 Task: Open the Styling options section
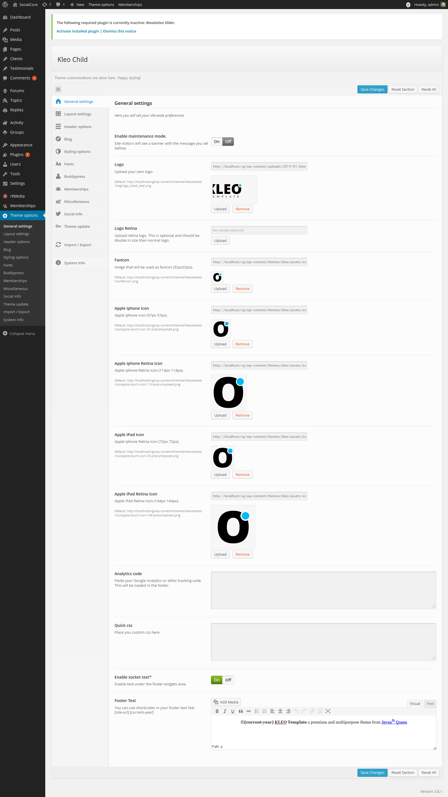pos(77,151)
